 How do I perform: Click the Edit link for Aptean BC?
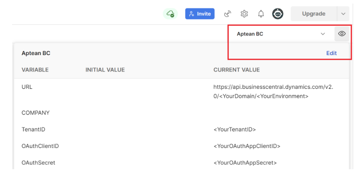tap(331, 53)
